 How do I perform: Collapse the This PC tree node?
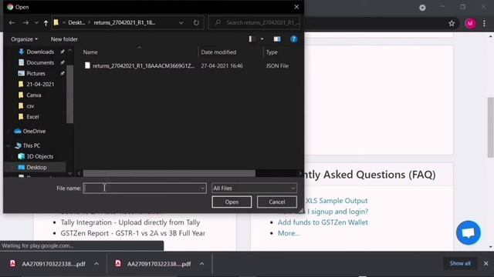(8, 145)
